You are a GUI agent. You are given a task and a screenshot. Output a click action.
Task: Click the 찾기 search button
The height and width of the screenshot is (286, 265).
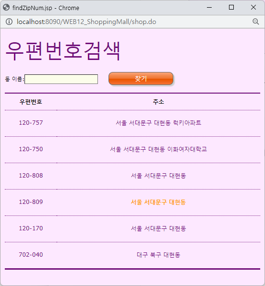tap(141, 79)
